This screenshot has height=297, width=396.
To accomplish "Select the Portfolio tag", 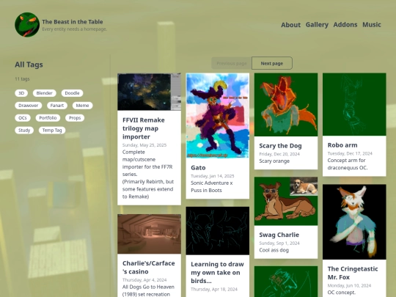I will coord(48,118).
